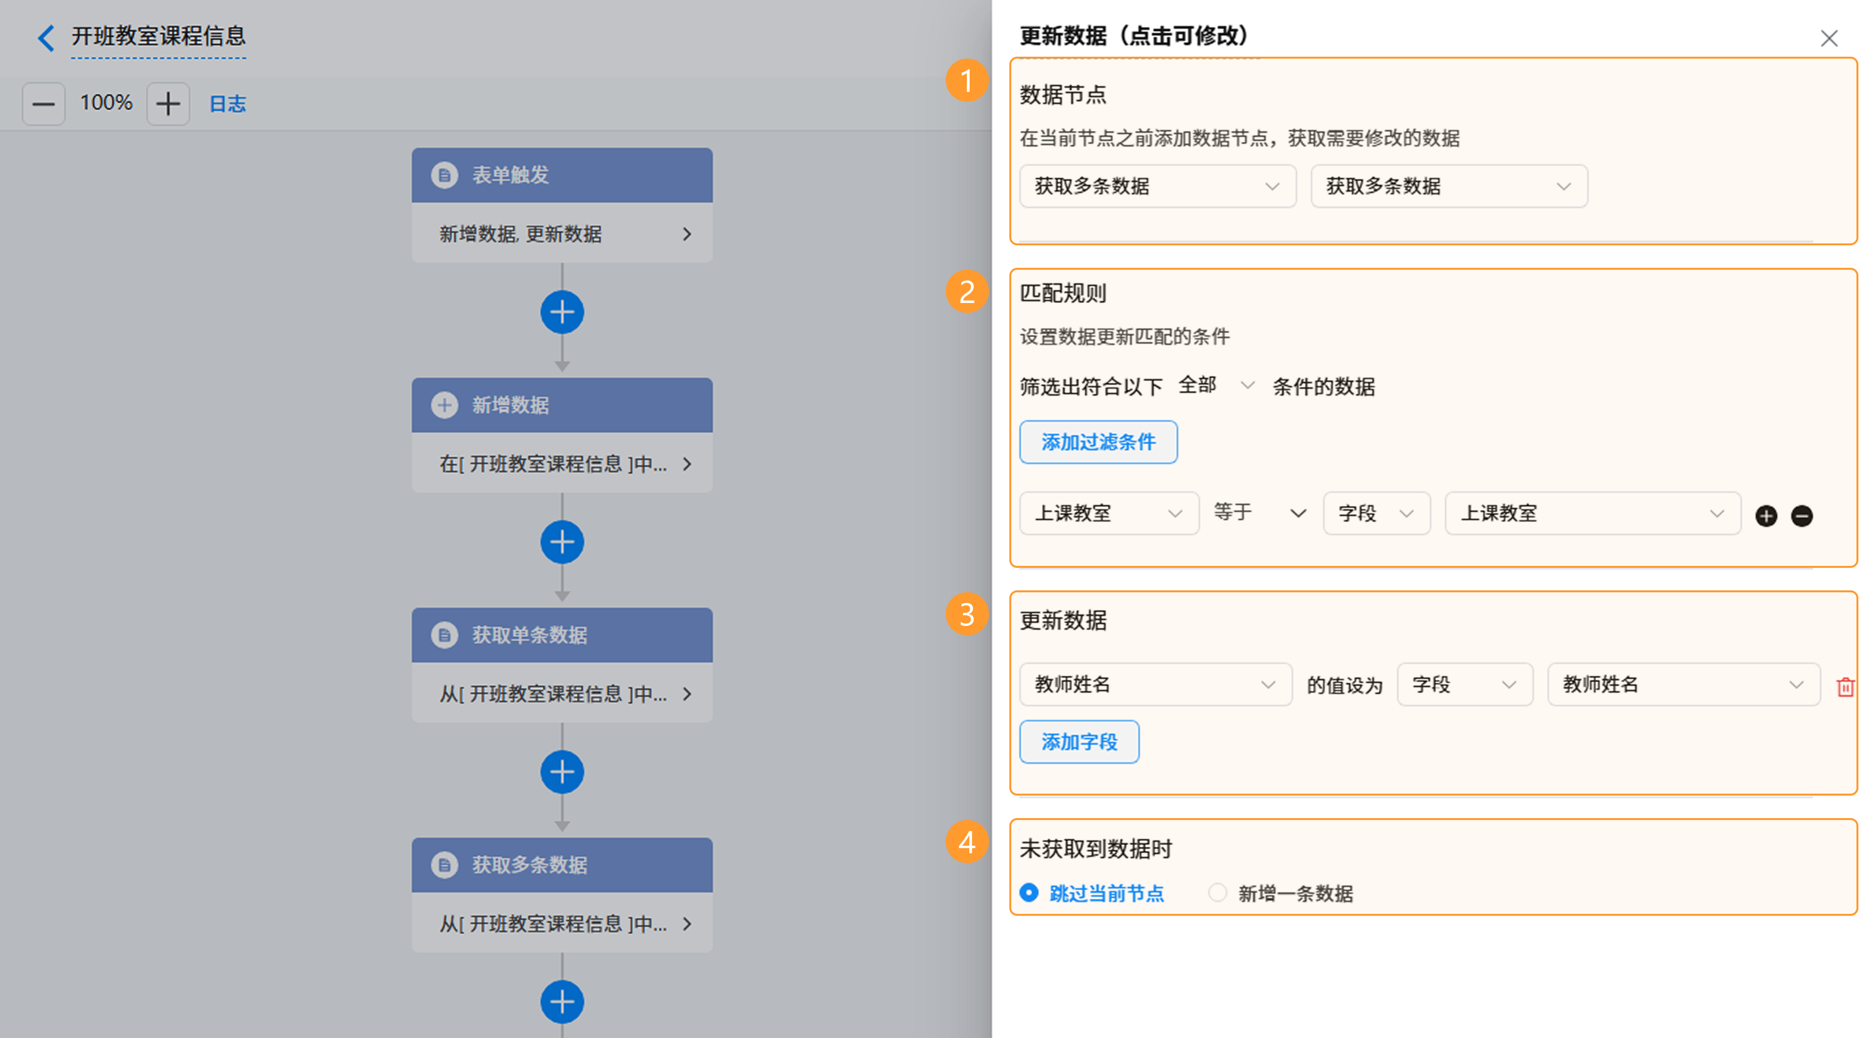Viewport: 1876px width, 1038px height.
Task: Click the 添加过滤条件 button
Action: click(x=1098, y=442)
